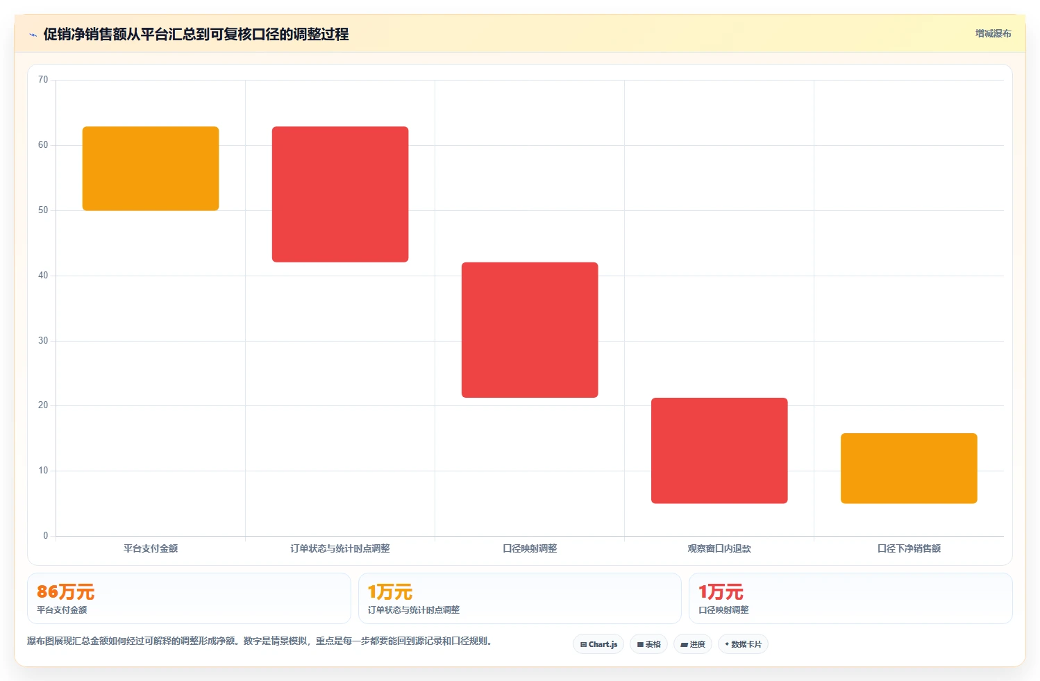This screenshot has width=1040, height=681.
Task: Select the 数据卡片 tag
Action: (743, 644)
